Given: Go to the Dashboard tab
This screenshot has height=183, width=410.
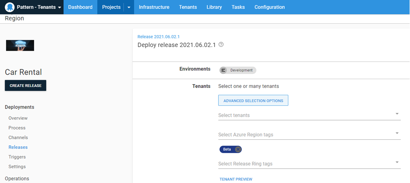Looking at the screenshot, I should click(80, 7).
